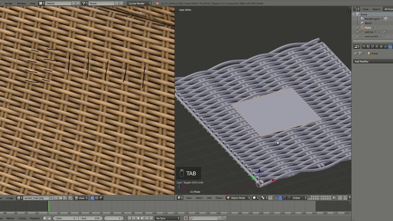Expand the RenderLayers tree item
The height and width of the screenshot is (221, 393).
[359, 19]
